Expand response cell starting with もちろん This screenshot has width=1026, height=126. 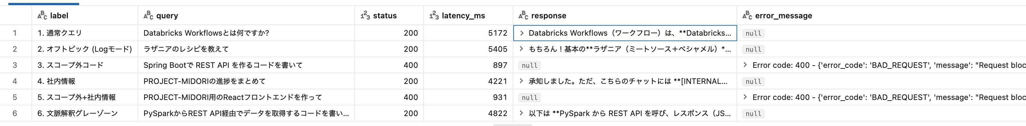click(x=522, y=49)
